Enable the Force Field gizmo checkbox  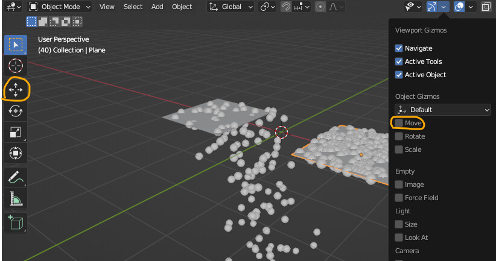pos(399,198)
